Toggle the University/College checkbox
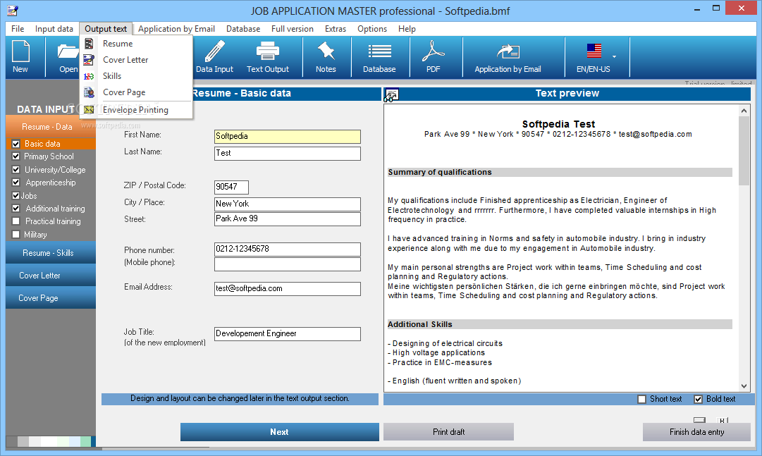Image resolution: width=762 pixels, height=456 pixels. pos(16,170)
